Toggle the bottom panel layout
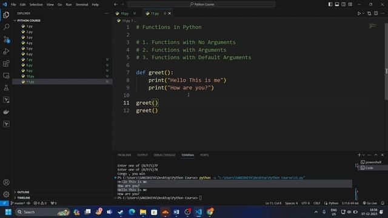388x218 pixels. [337, 4]
